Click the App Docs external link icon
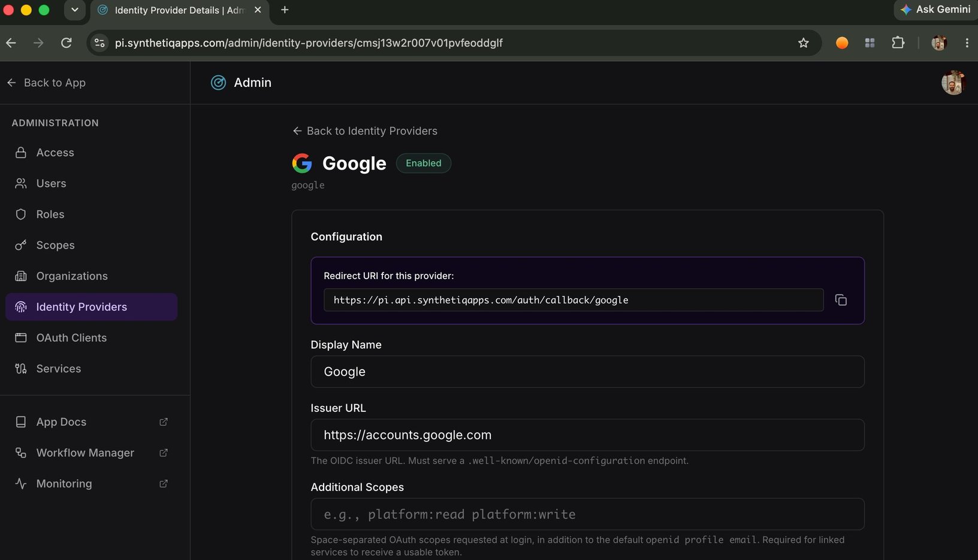 point(164,422)
